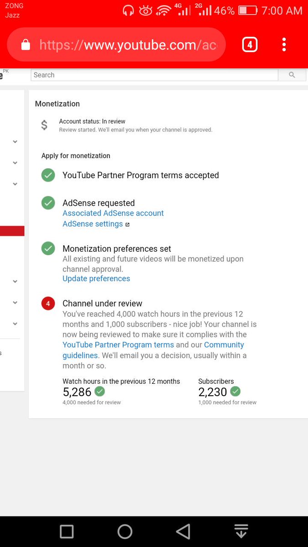Expand the sidebar chevron below the red item
Image resolution: width=308 pixels, height=547 pixels.
(15, 281)
